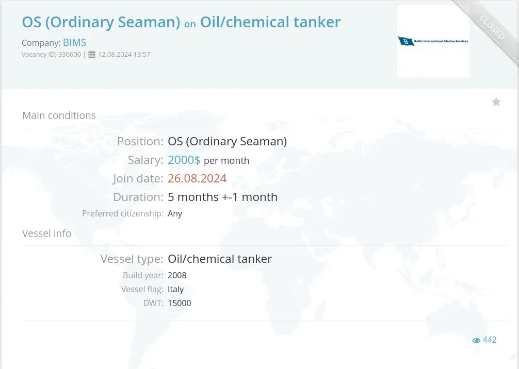The height and width of the screenshot is (369, 519).
Task: Click the Vessel type Oil/chemical tanker value
Action: click(220, 259)
